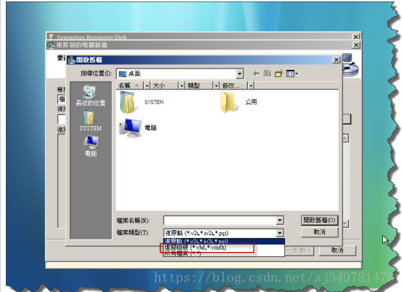The height and width of the screenshot is (292, 402).
Task: Open the 大小 column dropdown arrow
Action: tap(182, 85)
